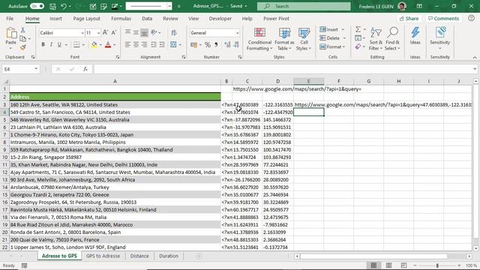Click the new sheet plus button
Screen dimensions: 480x270
[x=199, y=256]
